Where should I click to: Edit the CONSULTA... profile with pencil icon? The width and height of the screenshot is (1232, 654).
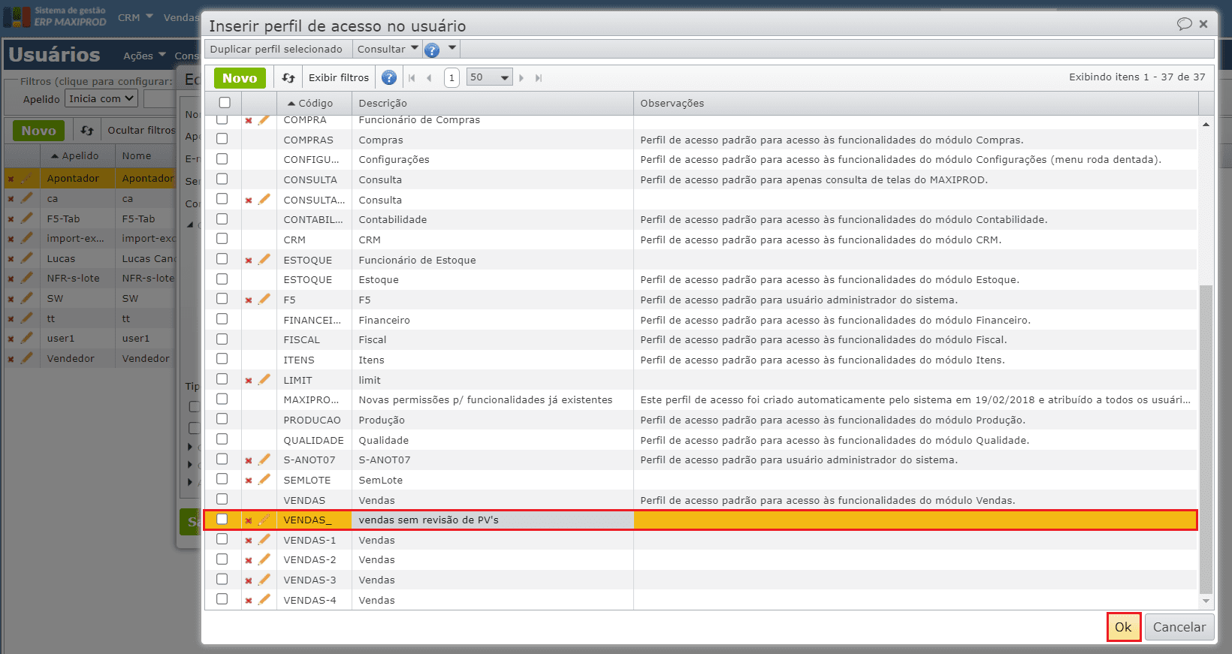[264, 200]
